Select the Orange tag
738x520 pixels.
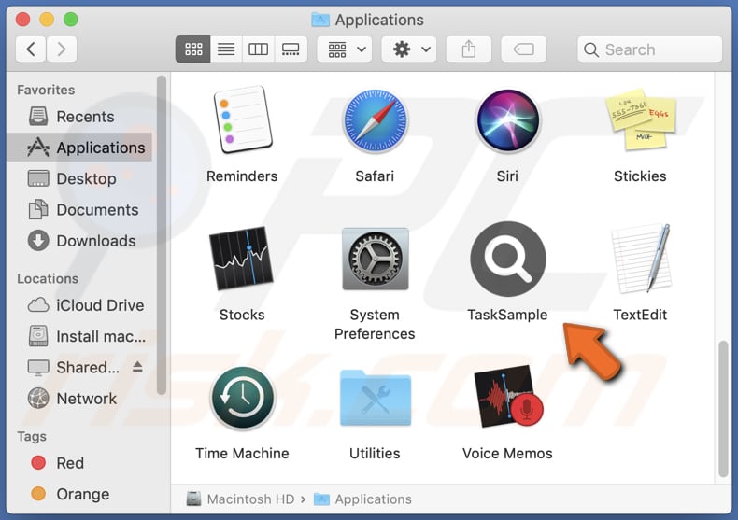coord(79,494)
